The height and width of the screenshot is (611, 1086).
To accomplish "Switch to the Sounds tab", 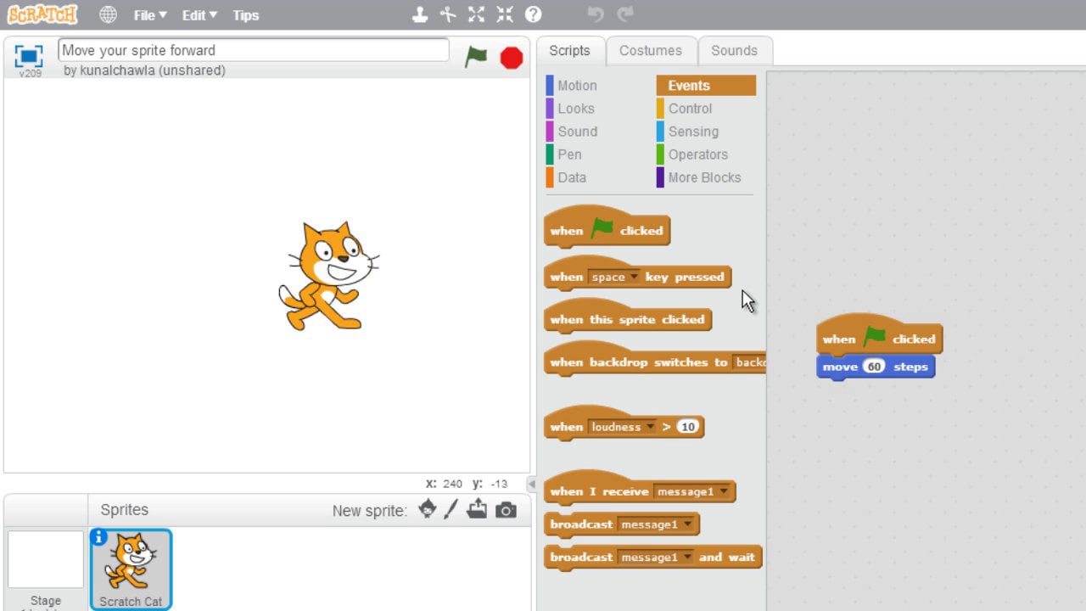I will coord(734,50).
